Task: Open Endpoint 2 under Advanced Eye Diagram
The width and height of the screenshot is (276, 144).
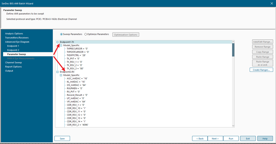Action: pos(13,50)
